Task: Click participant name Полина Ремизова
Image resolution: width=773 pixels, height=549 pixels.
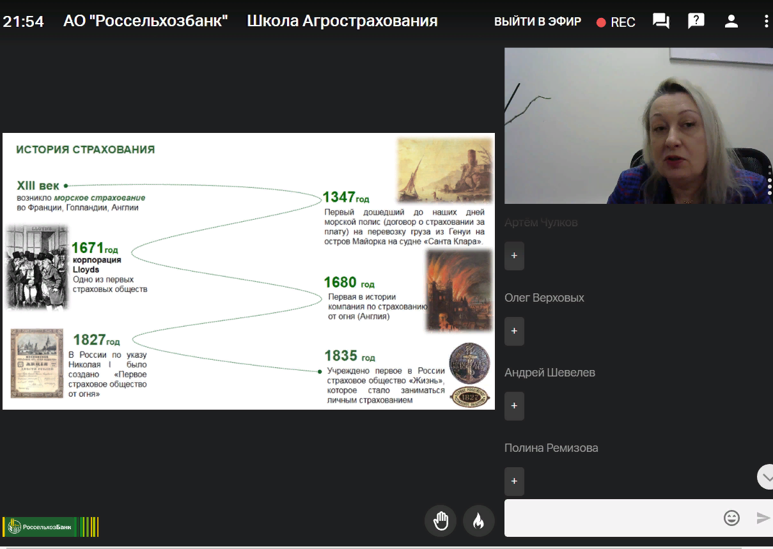Action: click(x=551, y=448)
